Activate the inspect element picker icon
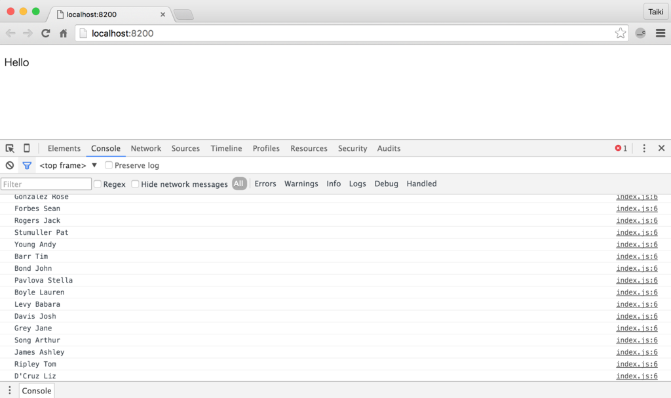The image size is (671, 398). [x=9, y=148]
